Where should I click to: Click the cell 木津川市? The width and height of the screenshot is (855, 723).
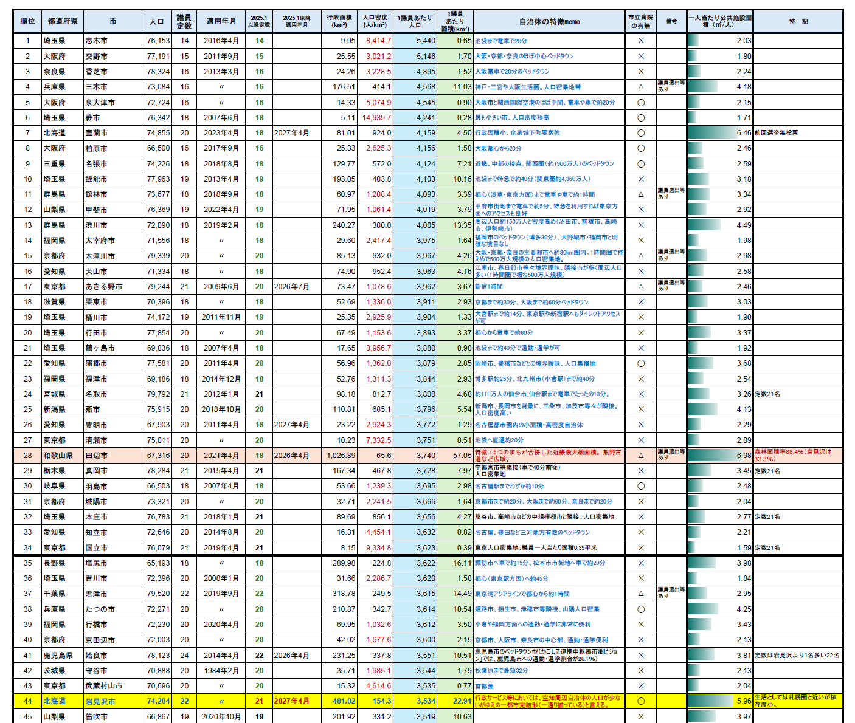(x=112, y=256)
